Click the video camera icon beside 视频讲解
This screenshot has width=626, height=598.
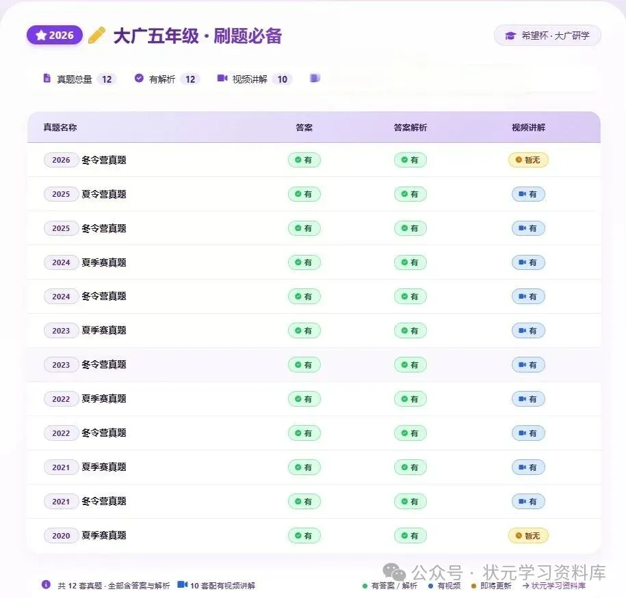(222, 78)
